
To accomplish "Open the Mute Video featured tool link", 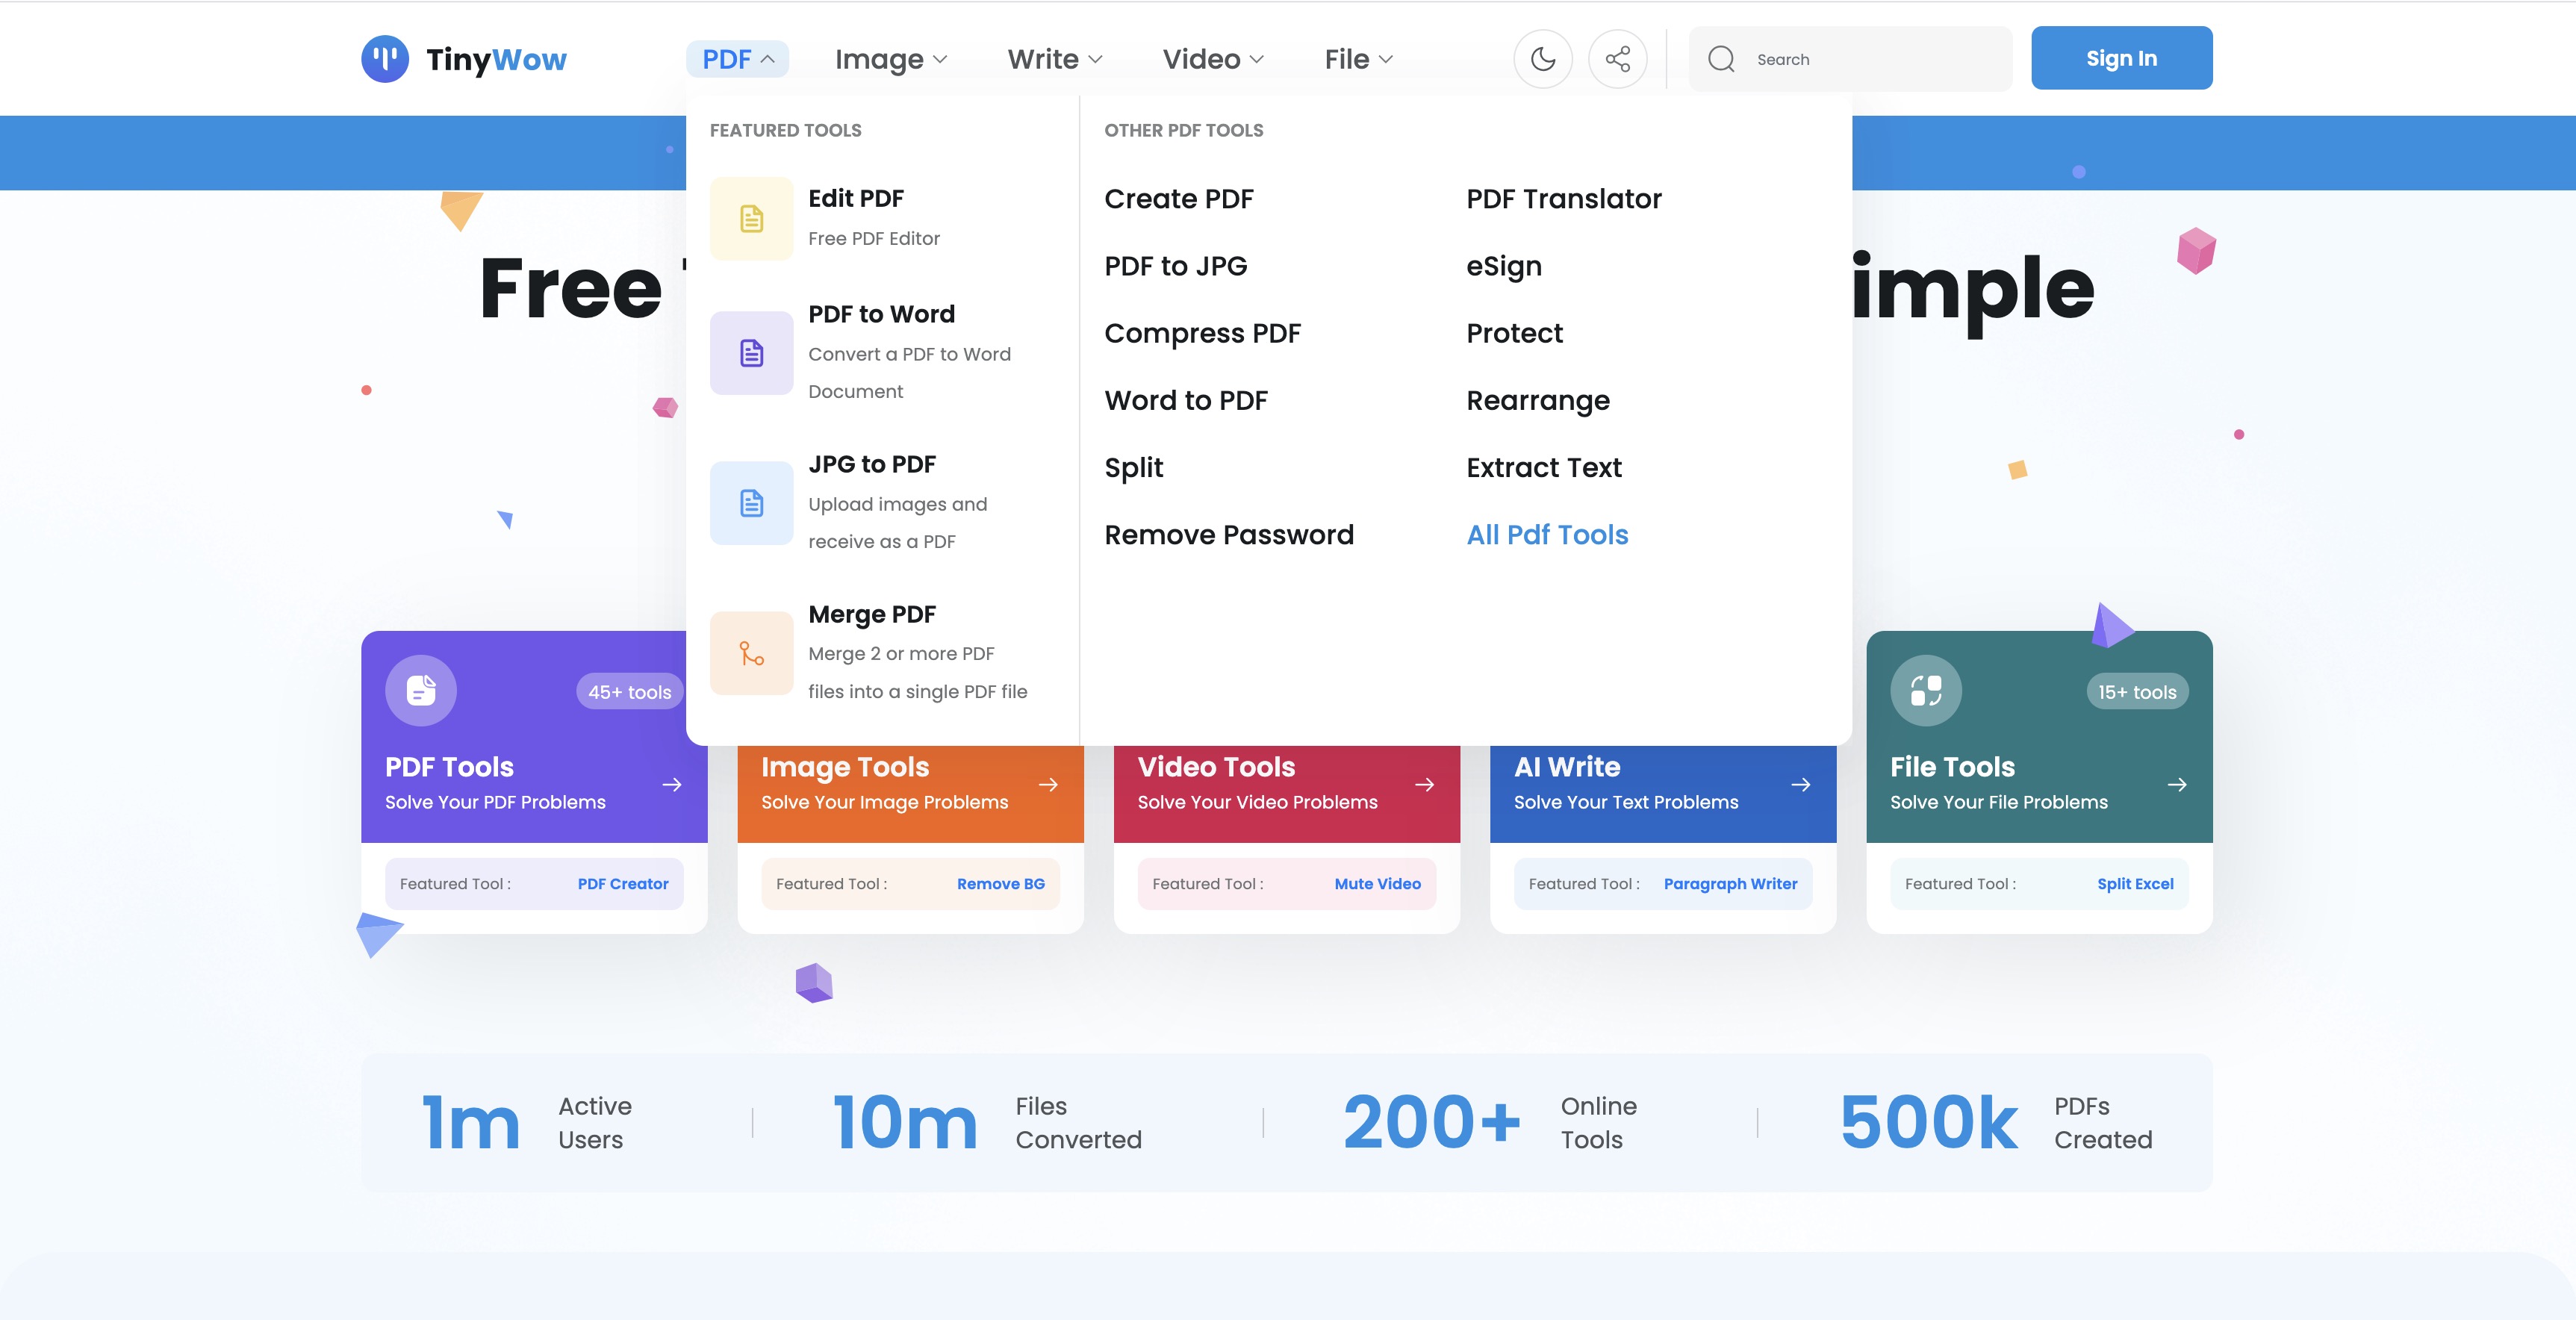I will [x=1377, y=884].
